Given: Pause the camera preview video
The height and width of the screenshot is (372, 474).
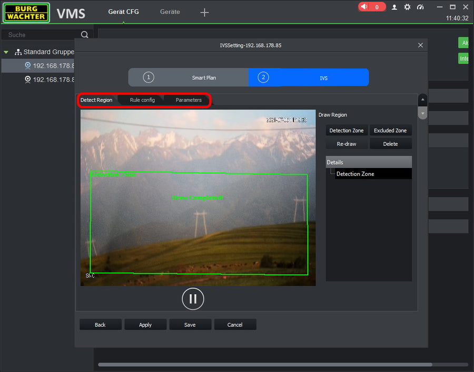Looking at the screenshot, I should point(193,299).
